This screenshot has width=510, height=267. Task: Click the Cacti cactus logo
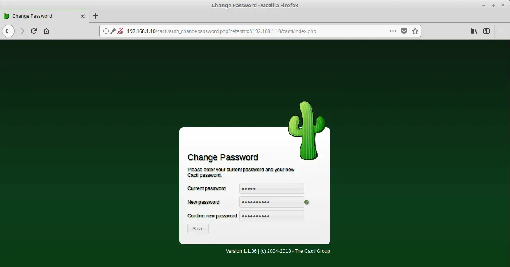[306, 131]
